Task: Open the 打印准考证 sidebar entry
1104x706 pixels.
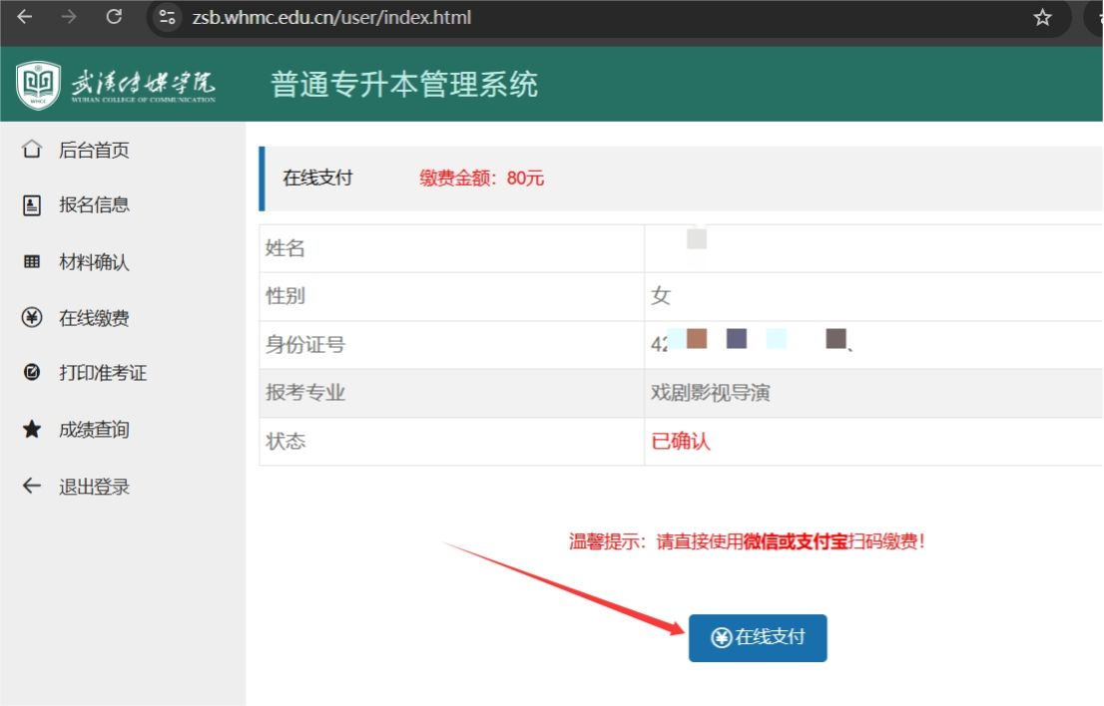Action: [102, 373]
